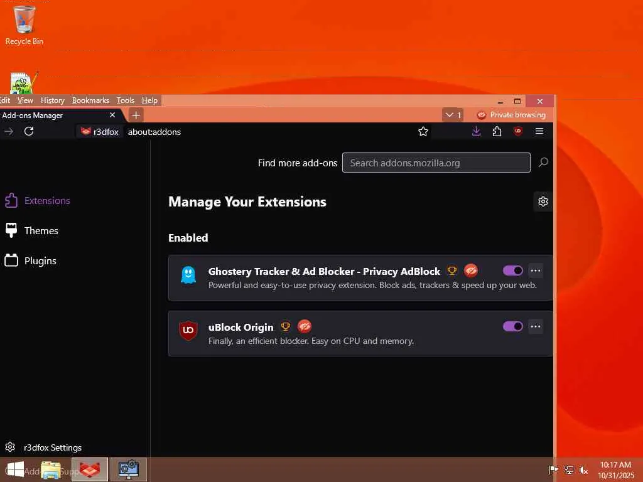Click the Action Center flag tray icon
This screenshot has height=482, width=643.
553,469
